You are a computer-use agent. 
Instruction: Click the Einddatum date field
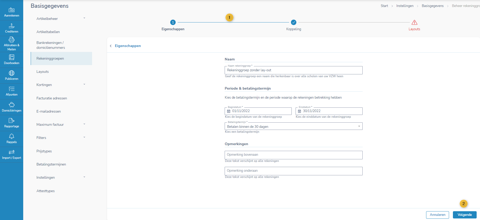329,111
